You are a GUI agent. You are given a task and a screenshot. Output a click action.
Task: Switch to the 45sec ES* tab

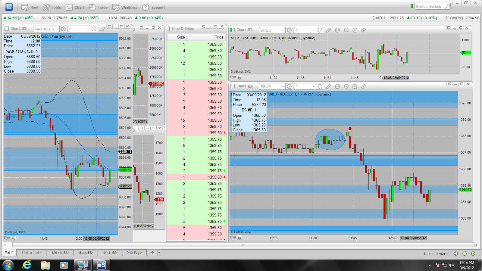tap(86, 253)
